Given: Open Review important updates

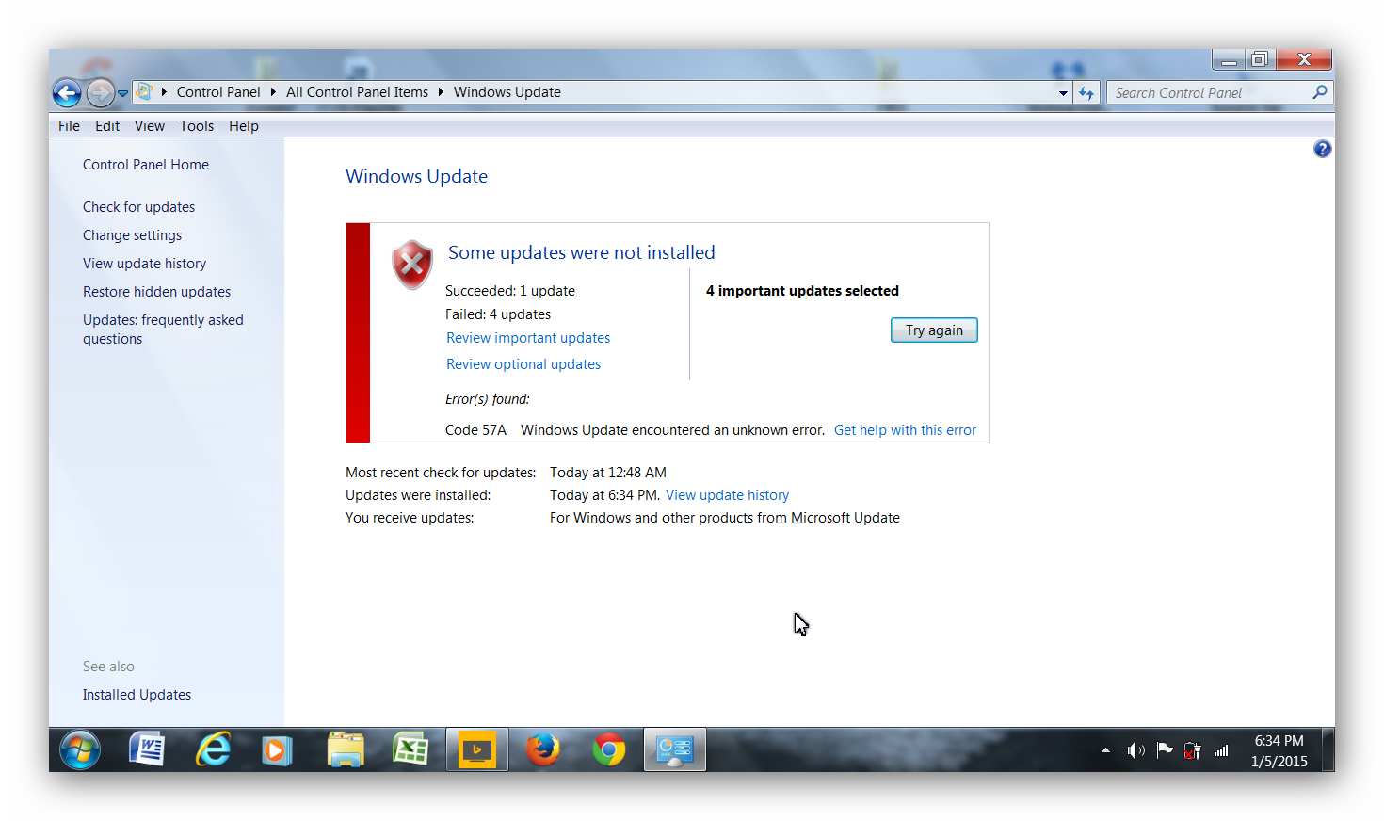Looking at the screenshot, I should 528,338.
